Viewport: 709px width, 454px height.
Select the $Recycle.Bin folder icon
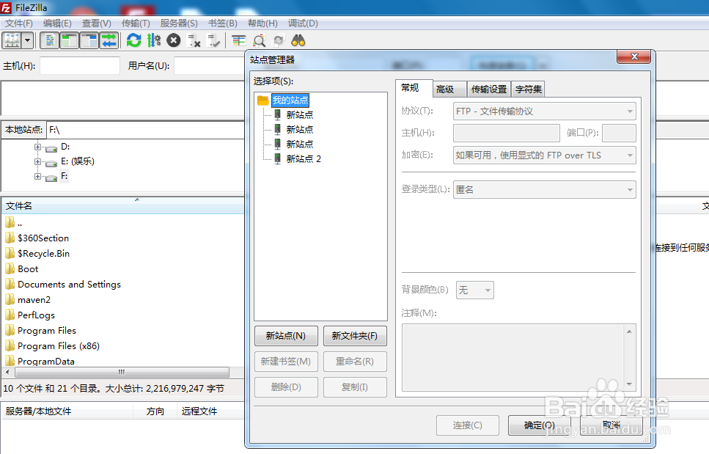[x=10, y=253]
